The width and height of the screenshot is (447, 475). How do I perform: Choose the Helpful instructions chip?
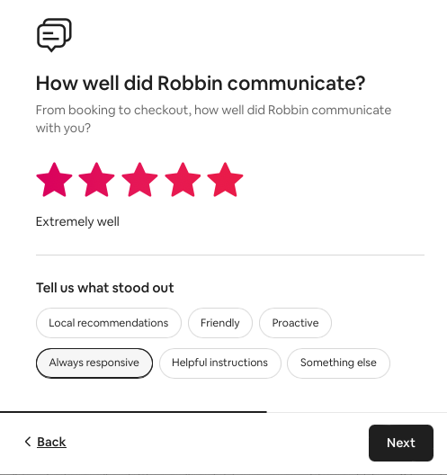[220, 363]
